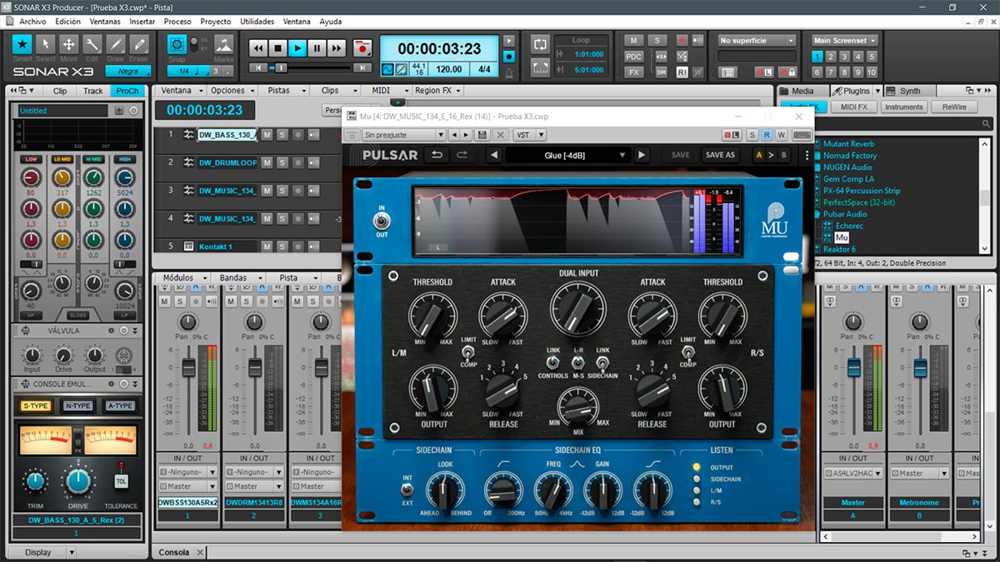Click the PDC override button
Screen dimensions: 1000x562
(634, 56)
